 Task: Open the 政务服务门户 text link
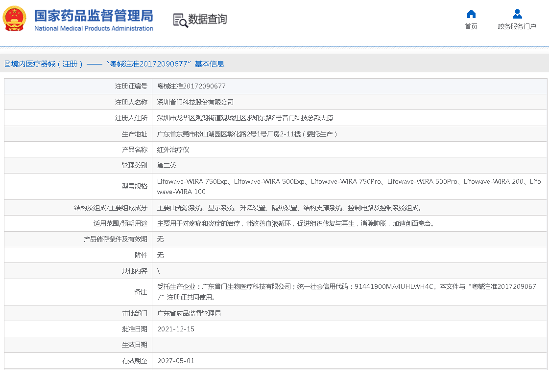tap(517, 26)
